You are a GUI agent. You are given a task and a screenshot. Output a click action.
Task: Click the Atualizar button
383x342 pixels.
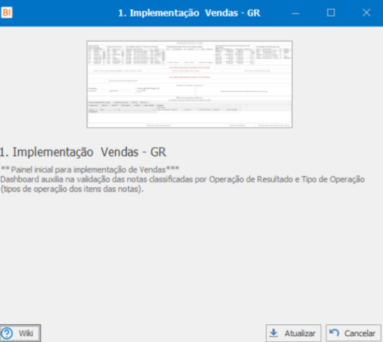point(293,333)
